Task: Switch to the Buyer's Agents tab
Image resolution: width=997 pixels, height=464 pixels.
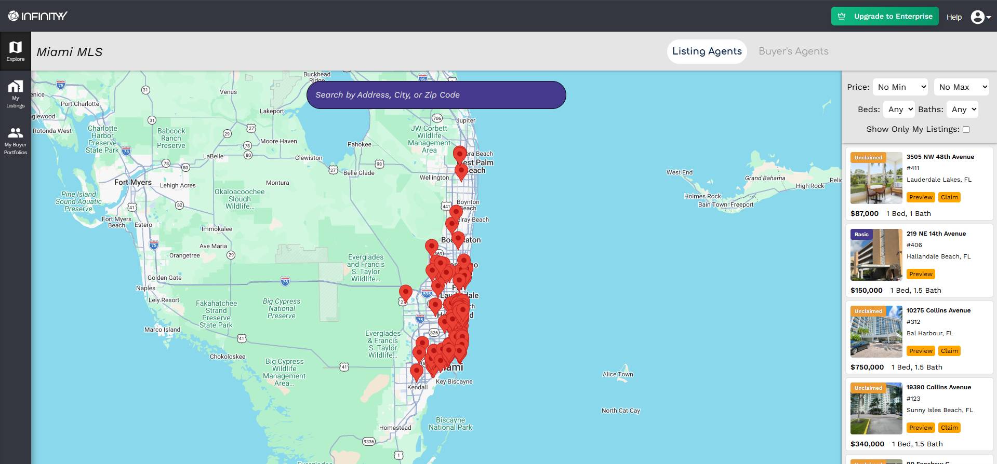Action: [793, 51]
